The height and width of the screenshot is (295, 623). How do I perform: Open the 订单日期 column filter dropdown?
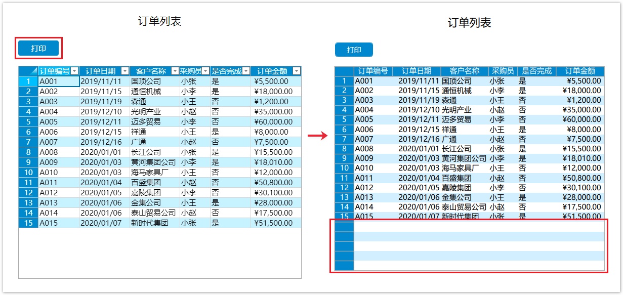click(124, 71)
